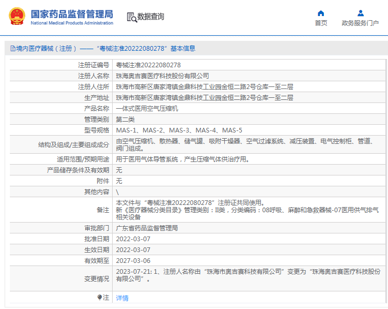Click 国家药品监督管理局 site title
The height and width of the screenshot is (309, 388).
pos(72,14)
